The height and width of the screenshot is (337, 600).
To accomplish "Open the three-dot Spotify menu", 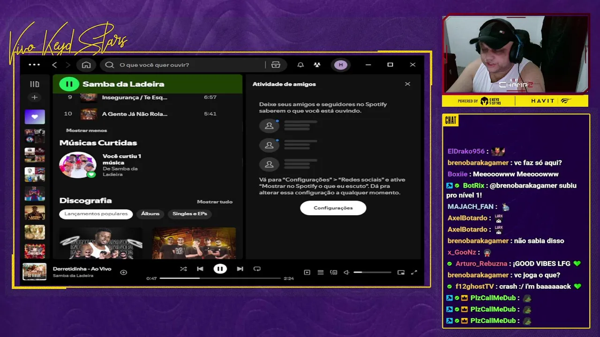I will click(34, 65).
